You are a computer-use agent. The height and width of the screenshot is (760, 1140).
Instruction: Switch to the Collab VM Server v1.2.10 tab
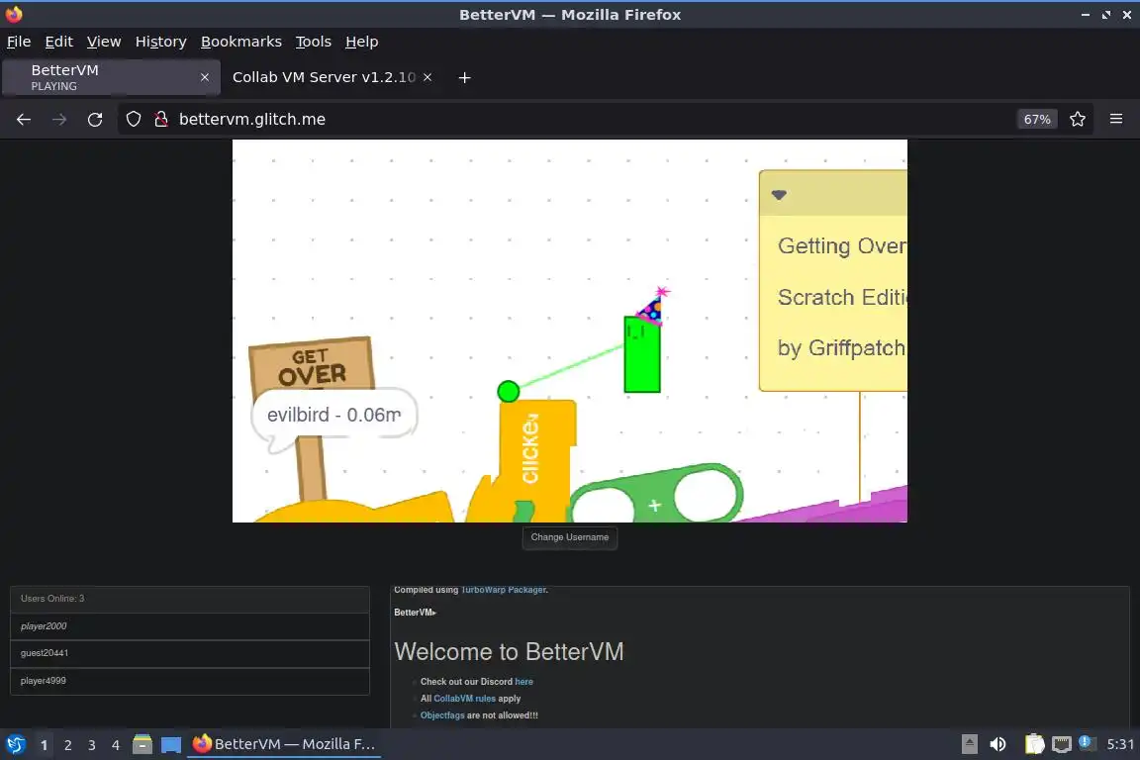click(325, 77)
